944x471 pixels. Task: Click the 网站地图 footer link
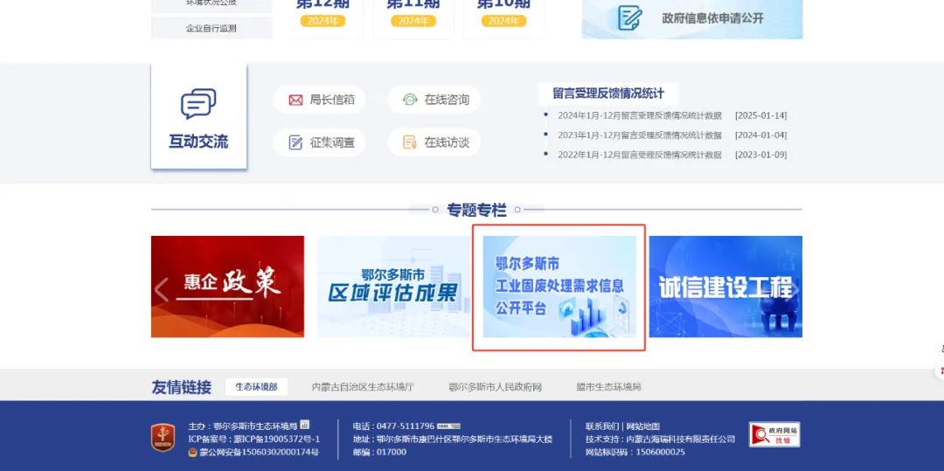click(x=643, y=426)
